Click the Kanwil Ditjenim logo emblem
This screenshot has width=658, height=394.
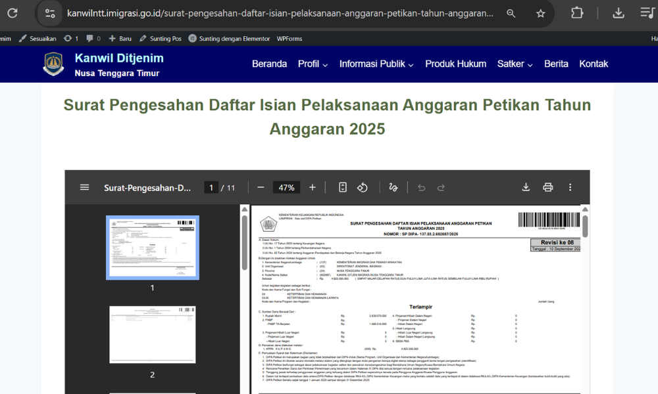(53, 64)
